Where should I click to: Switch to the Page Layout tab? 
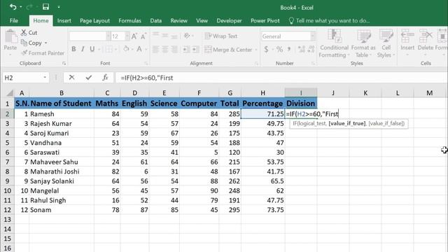94,20
